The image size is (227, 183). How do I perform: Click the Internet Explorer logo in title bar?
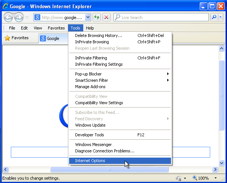[6, 6]
